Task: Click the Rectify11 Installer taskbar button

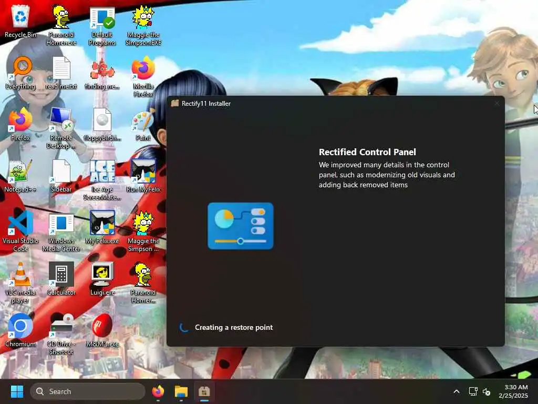Action: point(204,391)
